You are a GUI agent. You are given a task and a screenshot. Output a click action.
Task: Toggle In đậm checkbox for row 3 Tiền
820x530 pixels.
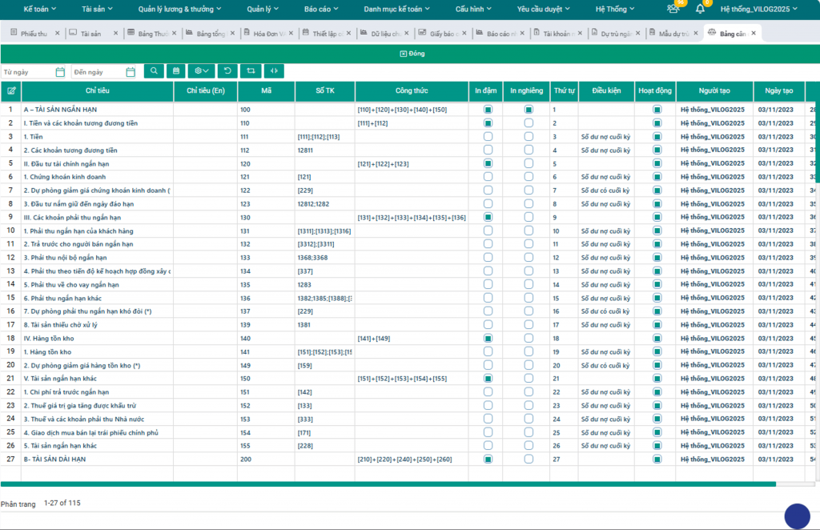point(488,136)
